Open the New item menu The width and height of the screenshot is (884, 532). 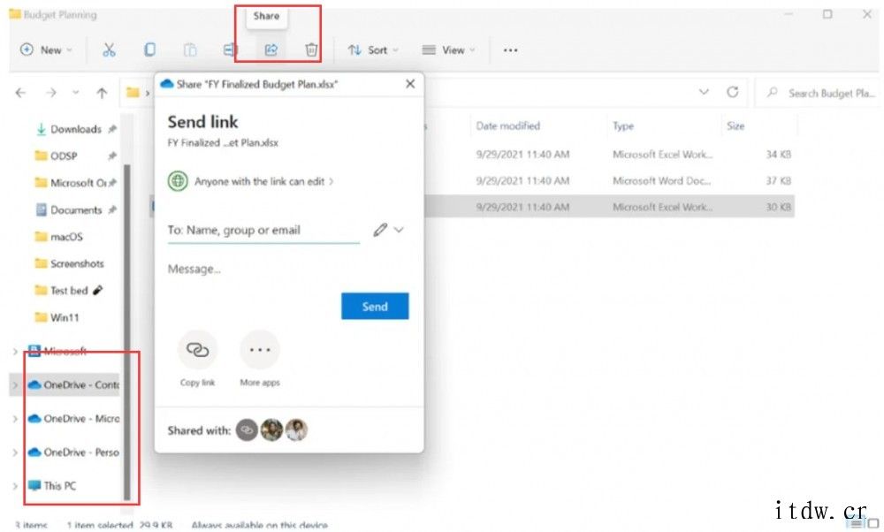coord(45,49)
